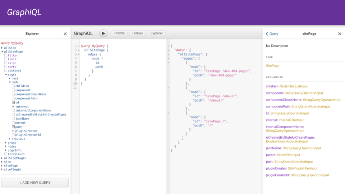
Task: Collapse the edges tree node
Action: 6,75
